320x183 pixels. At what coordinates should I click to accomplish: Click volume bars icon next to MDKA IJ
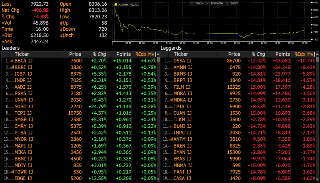pos(170,100)
